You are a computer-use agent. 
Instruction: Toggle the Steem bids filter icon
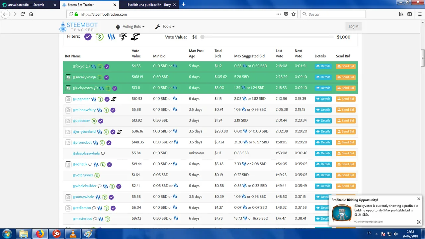(x=111, y=37)
